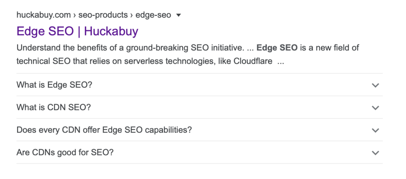The width and height of the screenshot is (406, 179).
Task: Expand chevron for What is CDN SEO?
Action: (375, 107)
